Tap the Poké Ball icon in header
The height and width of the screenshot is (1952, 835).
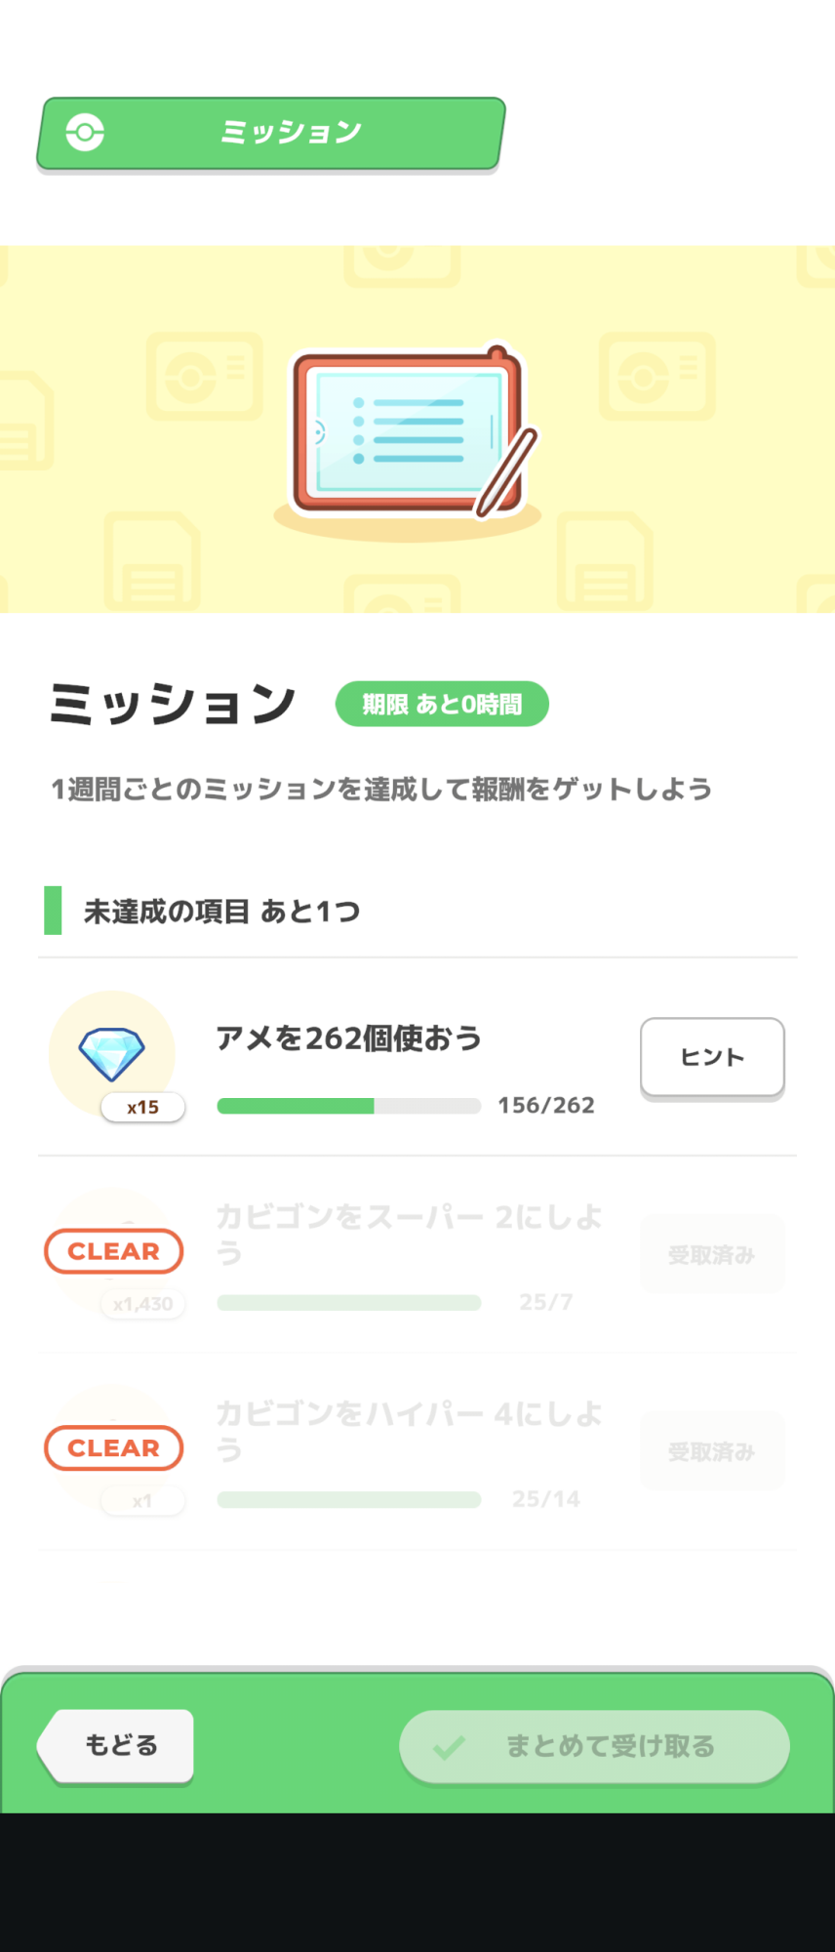(x=85, y=132)
